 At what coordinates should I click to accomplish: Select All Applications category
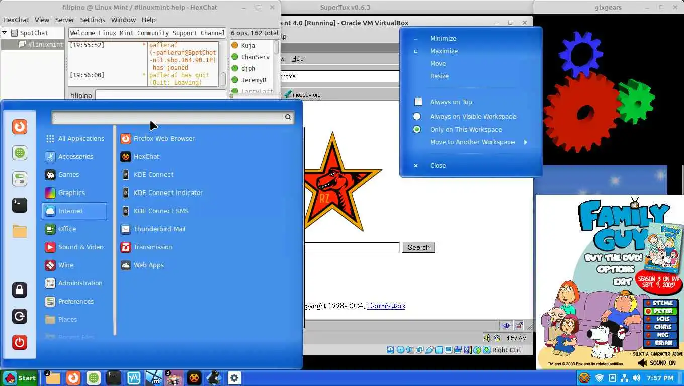[74, 139]
